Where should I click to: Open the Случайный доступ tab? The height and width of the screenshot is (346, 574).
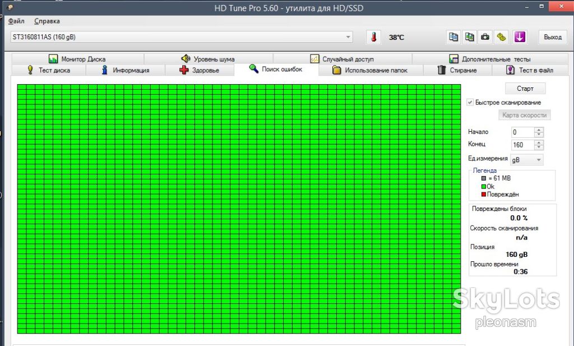342,59
